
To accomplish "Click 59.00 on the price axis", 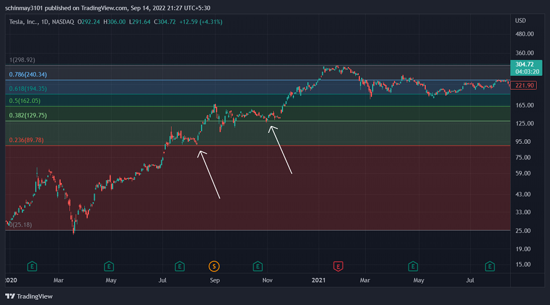I will [x=523, y=173].
